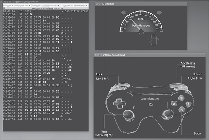The image size is (209, 140).
Task: Click the IC Simulator window title bar
Action: tap(141, 3)
